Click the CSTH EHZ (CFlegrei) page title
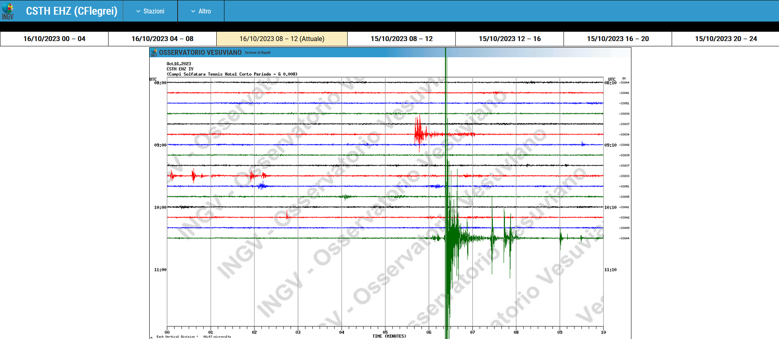 pos(72,11)
